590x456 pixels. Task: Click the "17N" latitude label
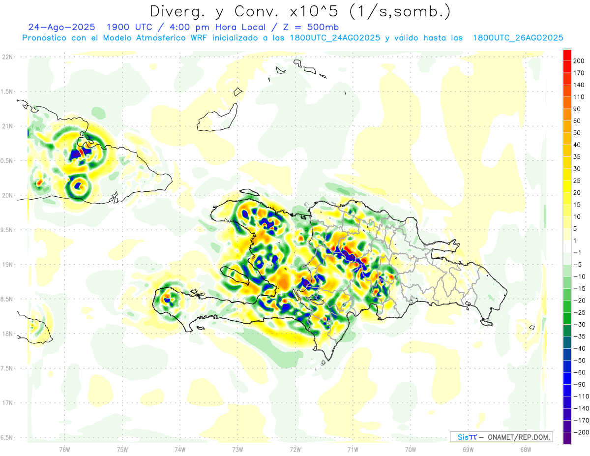tap(8, 403)
